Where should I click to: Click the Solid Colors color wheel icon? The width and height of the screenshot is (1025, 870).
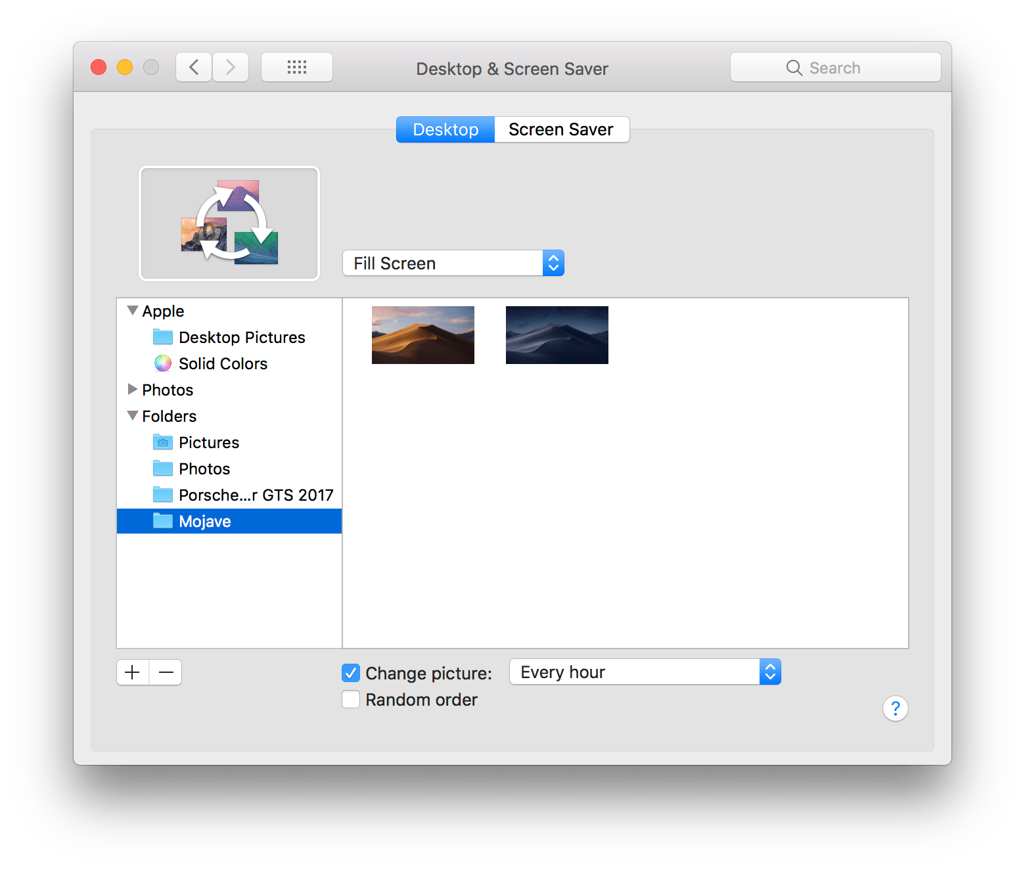tap(163, 363)
